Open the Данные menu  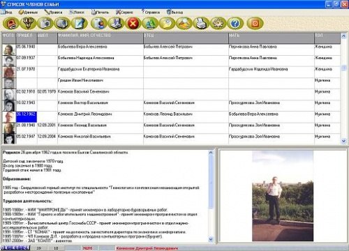(x=29, y=12)
